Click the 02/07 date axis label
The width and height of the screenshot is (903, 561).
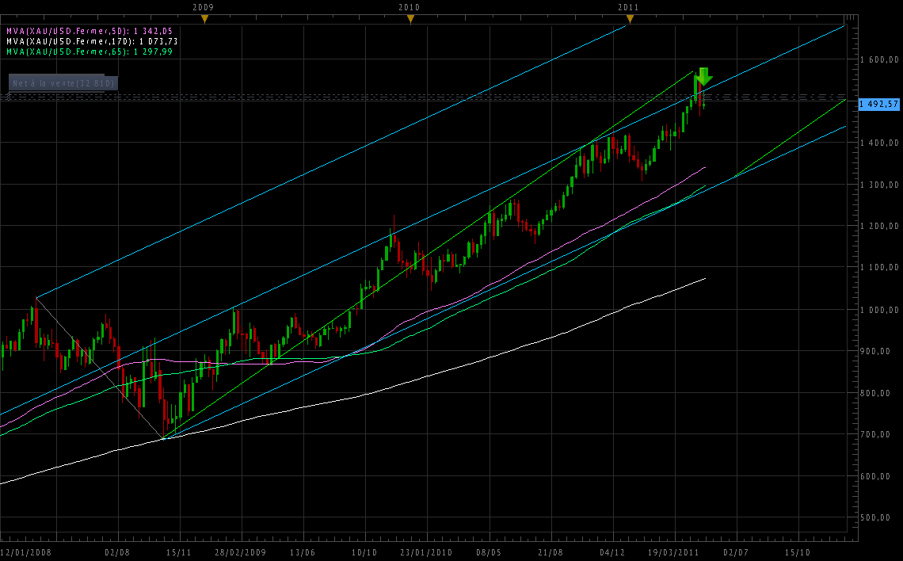(x=736, y=552)
